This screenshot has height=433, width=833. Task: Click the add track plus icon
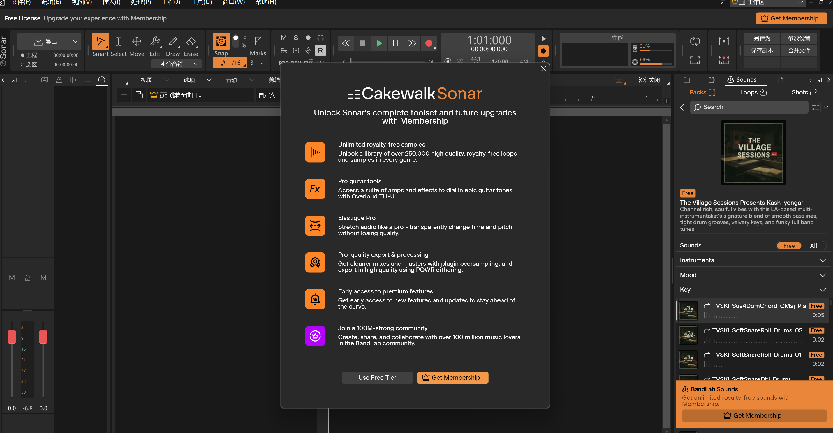pyautogui.click(x=124, y=95)
